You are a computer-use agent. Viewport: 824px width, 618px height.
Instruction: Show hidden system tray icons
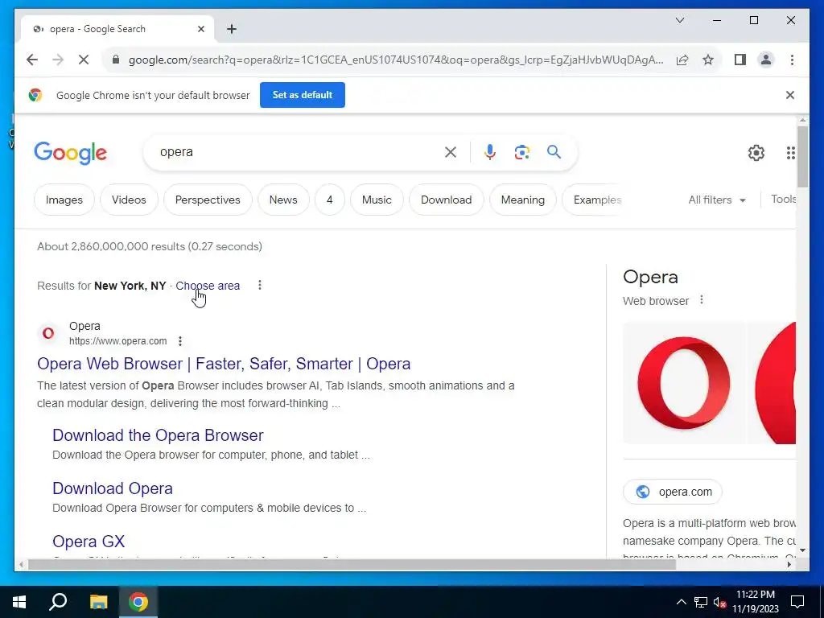tap(681, 602)
